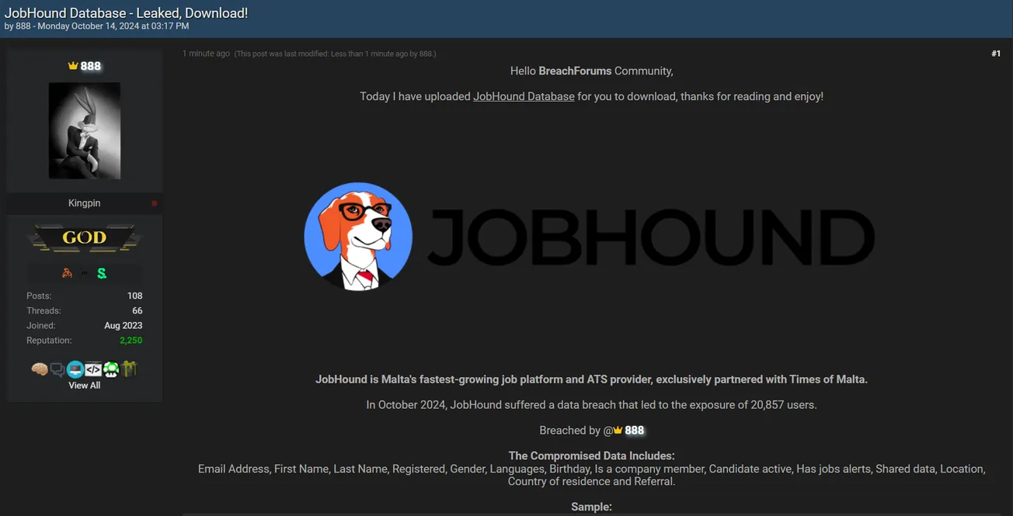Click the chat bubbles award badge
This screenshot has height=516, width=1013.
pos(57,369)
